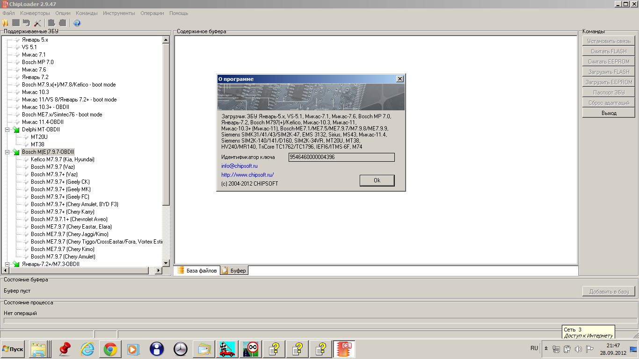Click the undo arrow toolbar icon
The height and width of the screenshot is (359, 639).
[x=26, y=23]
